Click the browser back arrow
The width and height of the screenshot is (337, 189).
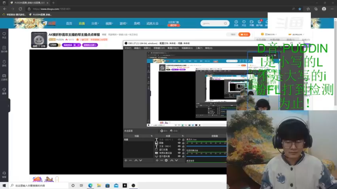coord(5,9)
